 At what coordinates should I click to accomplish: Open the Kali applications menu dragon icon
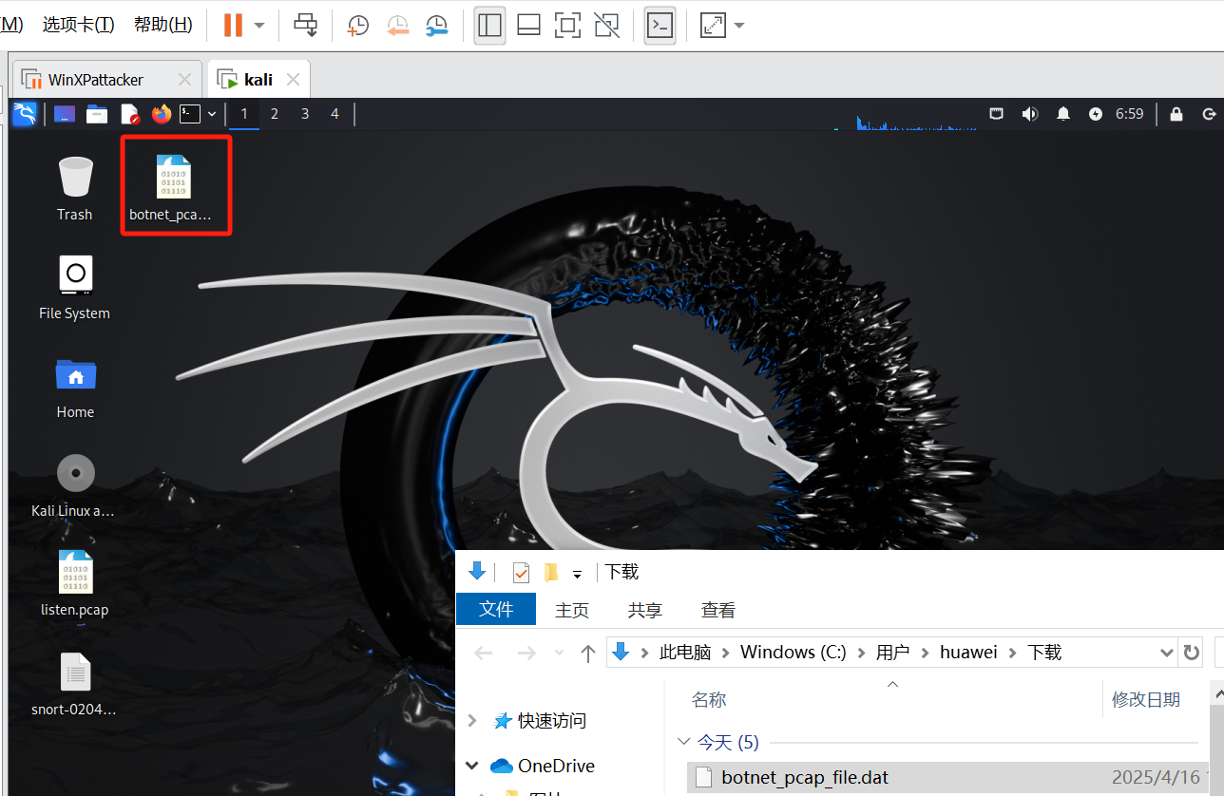25,114
